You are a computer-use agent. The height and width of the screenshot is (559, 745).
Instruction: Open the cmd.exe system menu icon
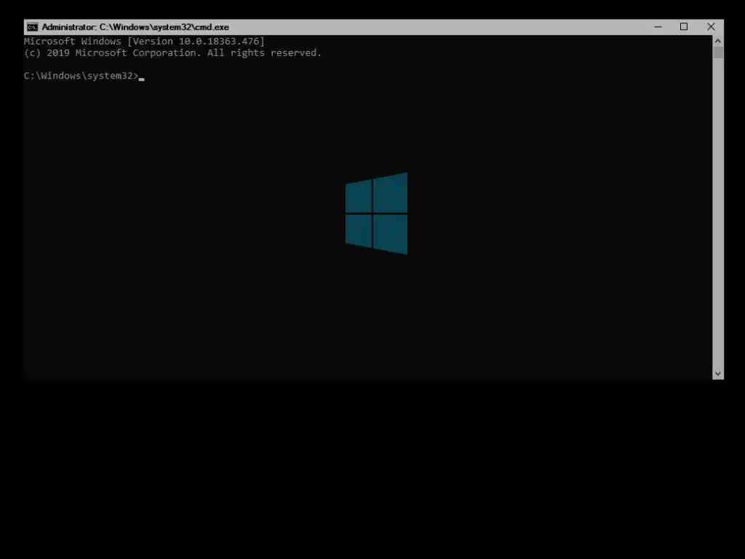(32, 27)
